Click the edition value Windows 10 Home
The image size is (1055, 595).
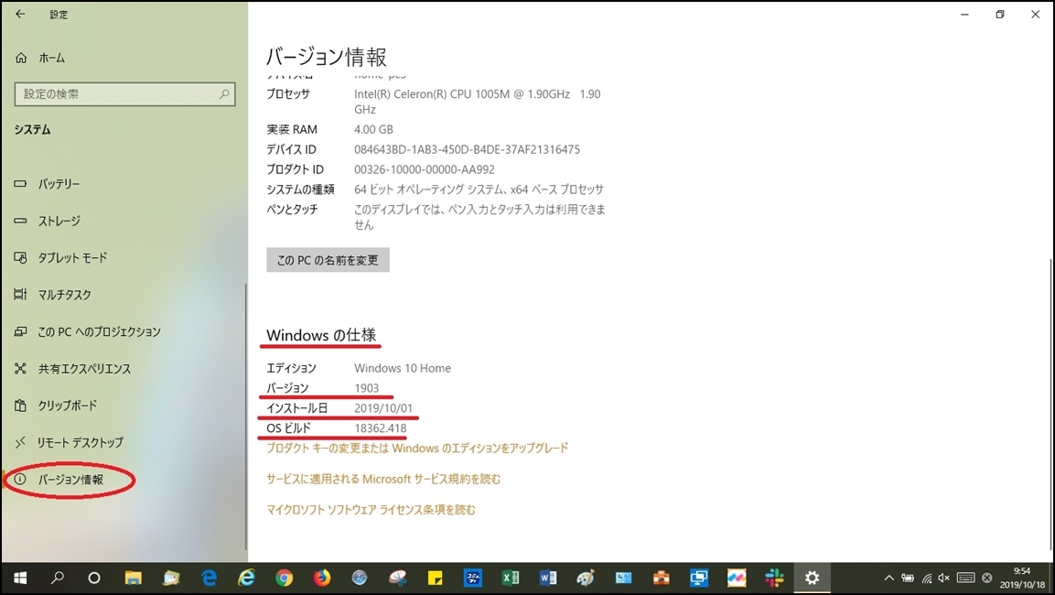click(x=403, y=368)
